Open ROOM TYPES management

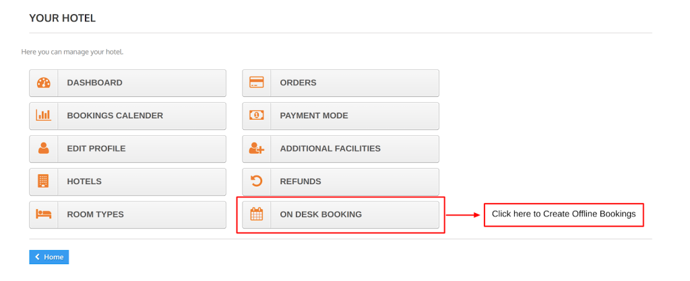[127, 214]
